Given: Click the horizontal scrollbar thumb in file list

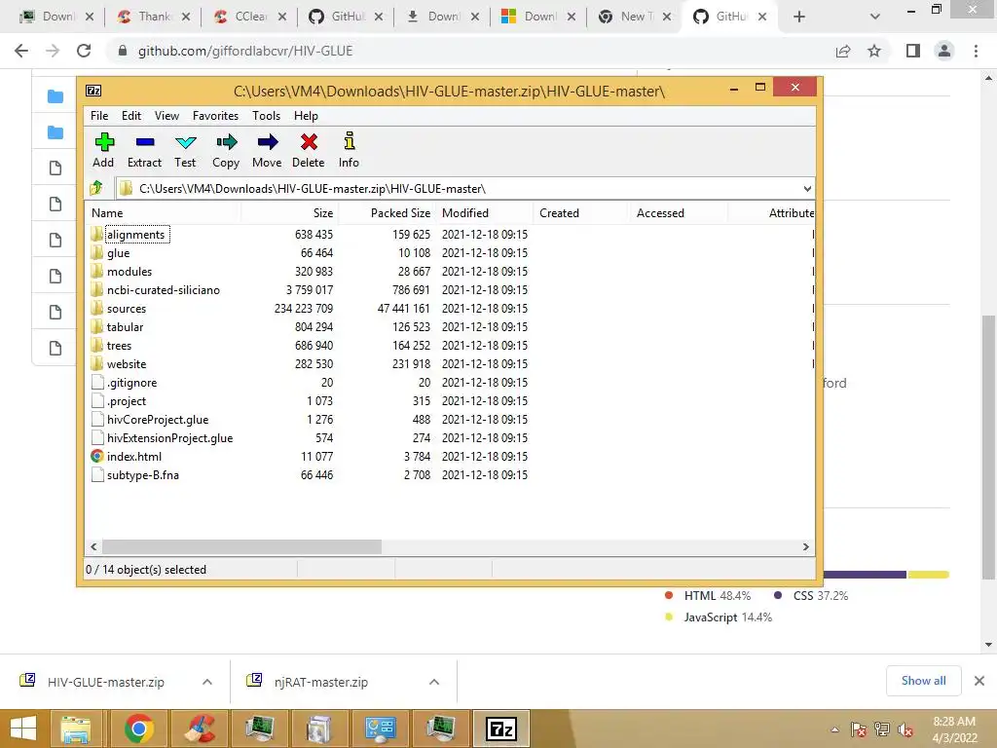Looking at the screenshot, I should pyautogui.click(x=242, y=546).
